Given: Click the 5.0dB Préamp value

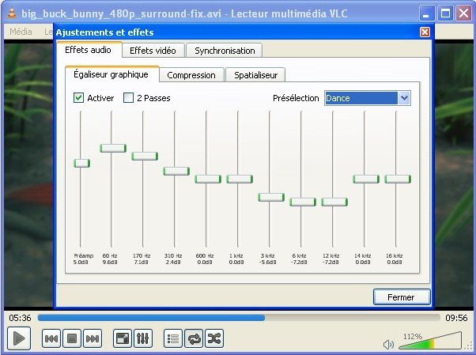Looking at the screenshot, I should [x=81, y=262].
